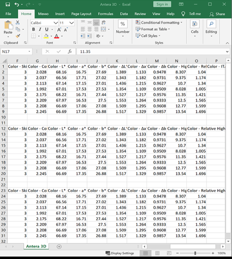232x259 pixels.
Task: Click the Format Painter brush icon
Action: coord(18,36)
